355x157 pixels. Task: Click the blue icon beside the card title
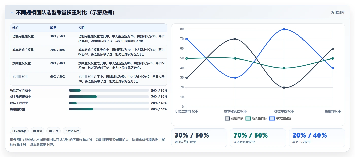(x=12, y=13)
